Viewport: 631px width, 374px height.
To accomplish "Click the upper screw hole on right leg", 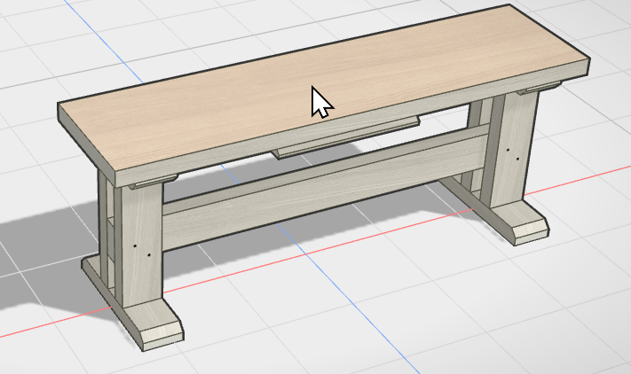I will (x=508, y=150).
